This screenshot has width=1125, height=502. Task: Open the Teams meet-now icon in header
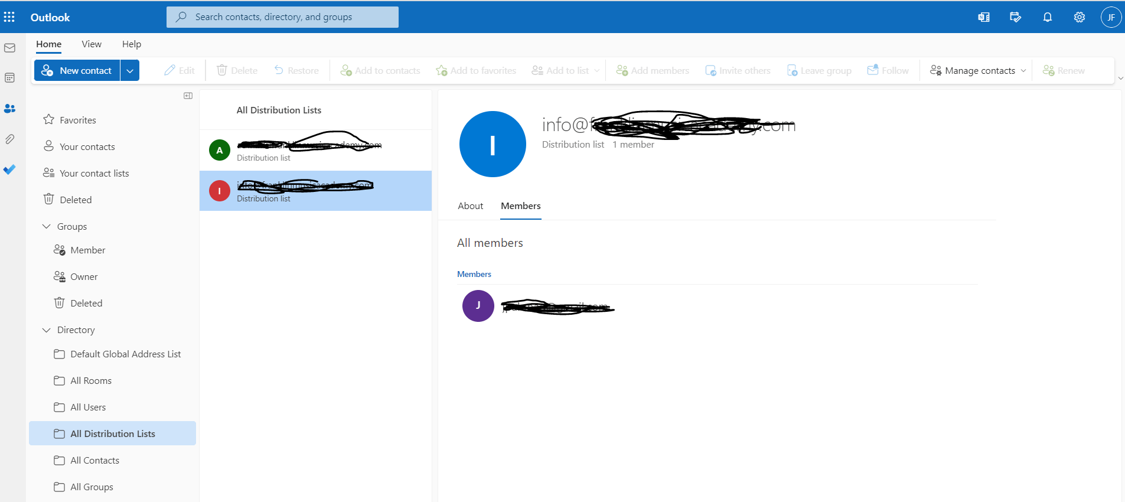[984, 17]
